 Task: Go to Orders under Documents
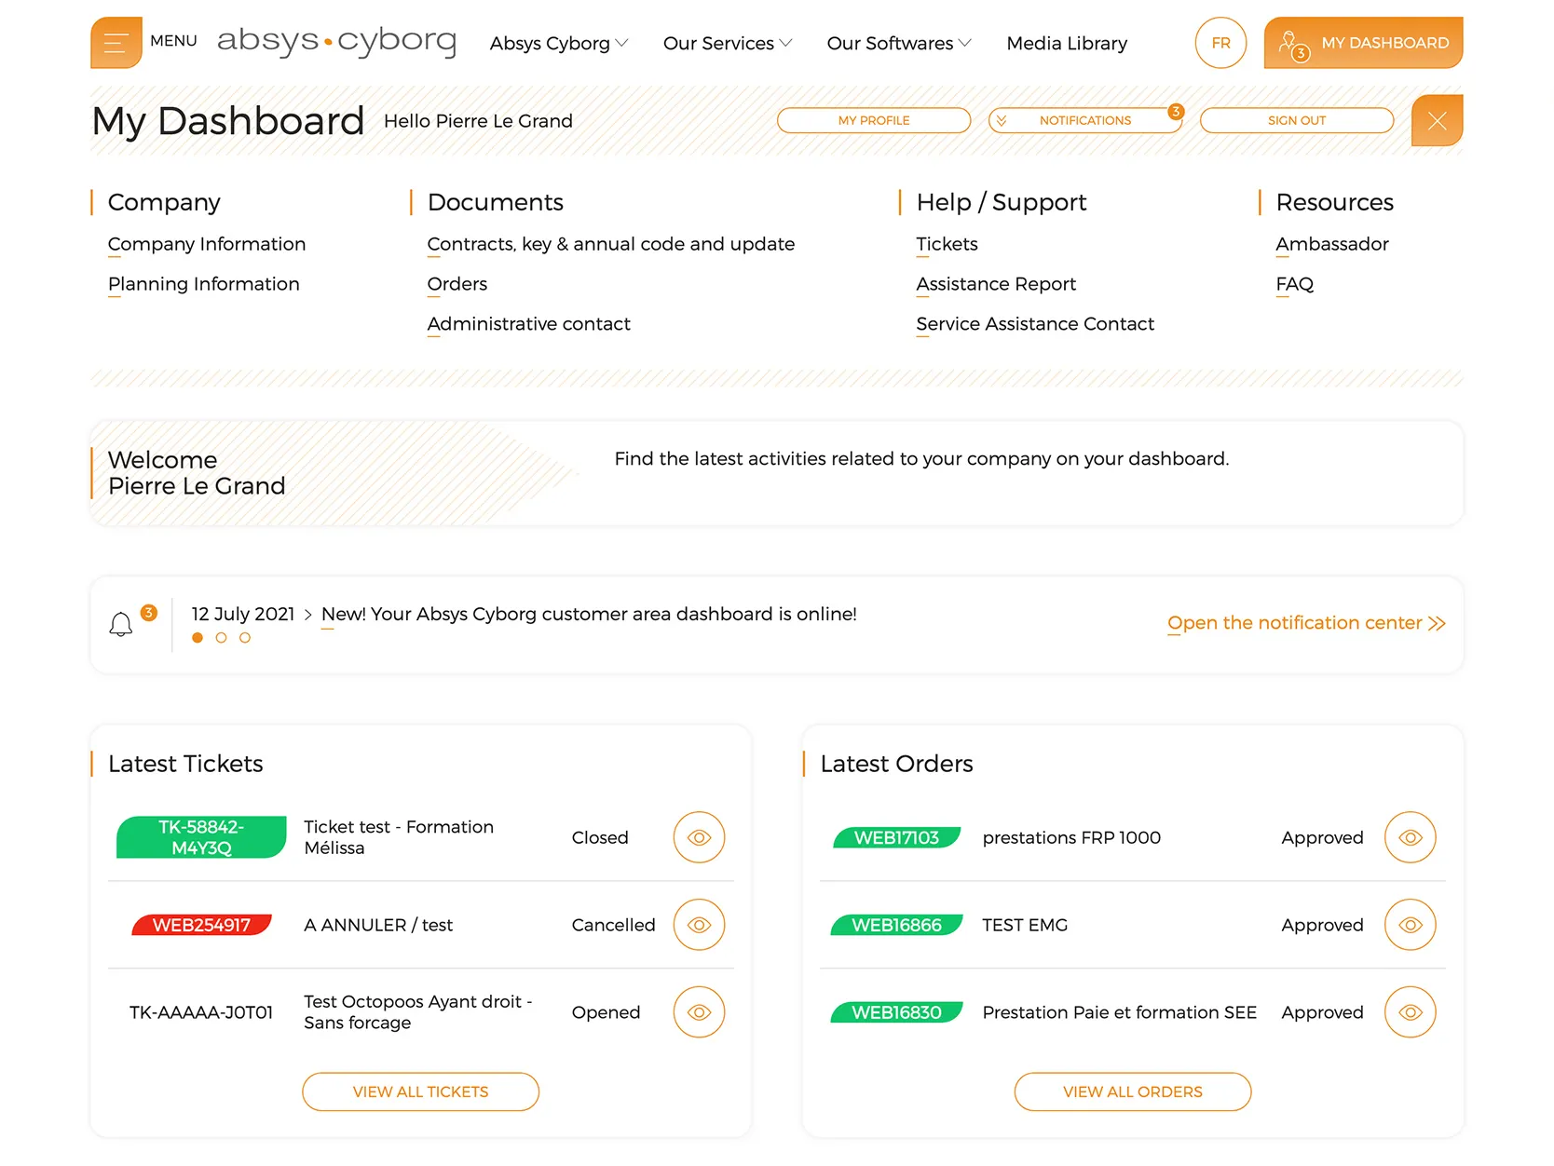click(x=457, y=284)
